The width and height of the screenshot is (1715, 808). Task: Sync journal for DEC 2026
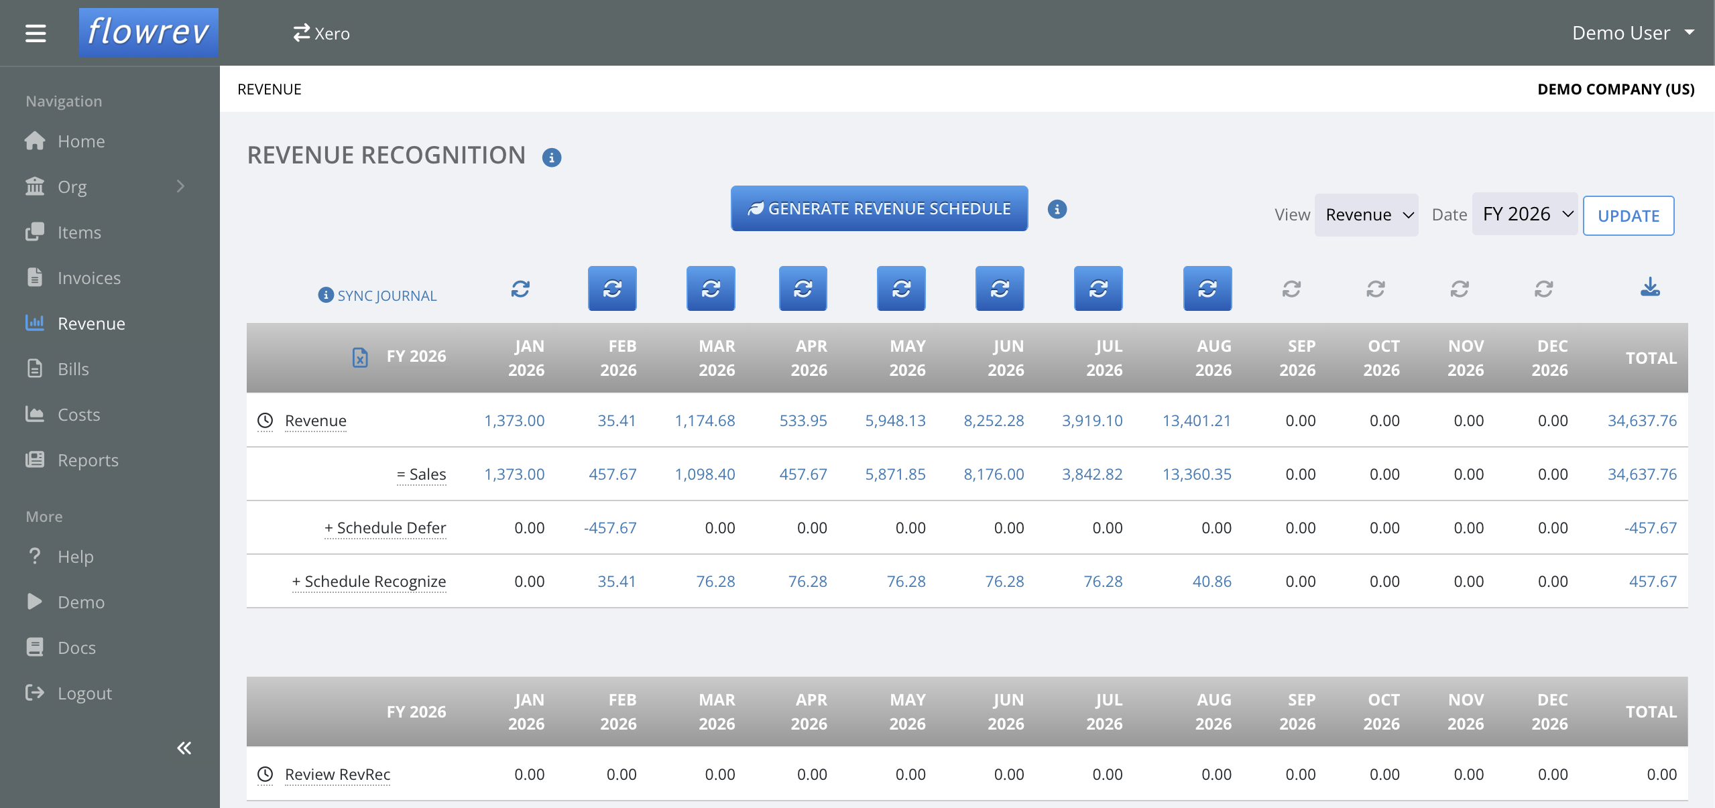tap(1543, 289)
